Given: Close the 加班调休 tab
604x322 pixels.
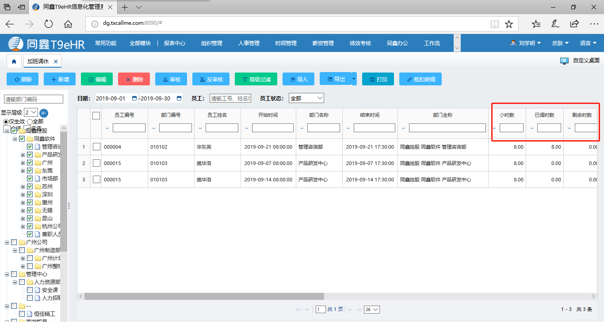Looking at the screenshot, I should click(55, 61).
